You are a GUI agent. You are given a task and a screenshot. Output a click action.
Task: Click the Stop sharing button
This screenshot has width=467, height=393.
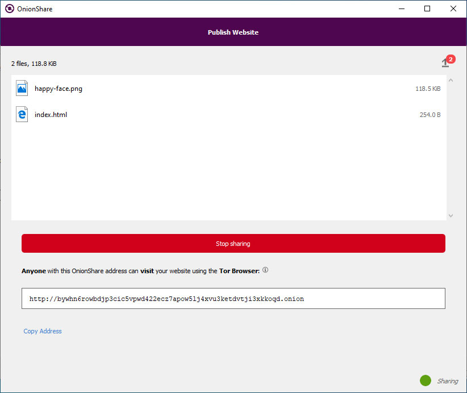tap(233, 243)
